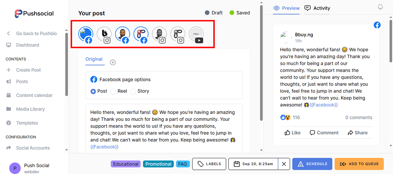Select the Story radio option

coord(133,91)
